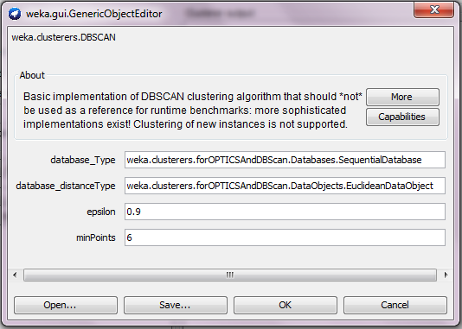This screenshot has width=462, height=329.
Task: Click the right scrollbar arrow
Action: [446, 275]
